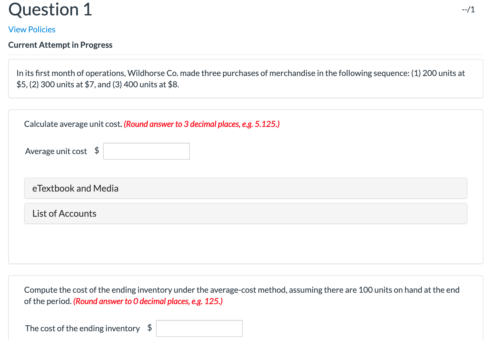This screenshot has height=340, width=494.
Task: Select the Current Attempt in Progress label
Action: (x=60, y=45)
